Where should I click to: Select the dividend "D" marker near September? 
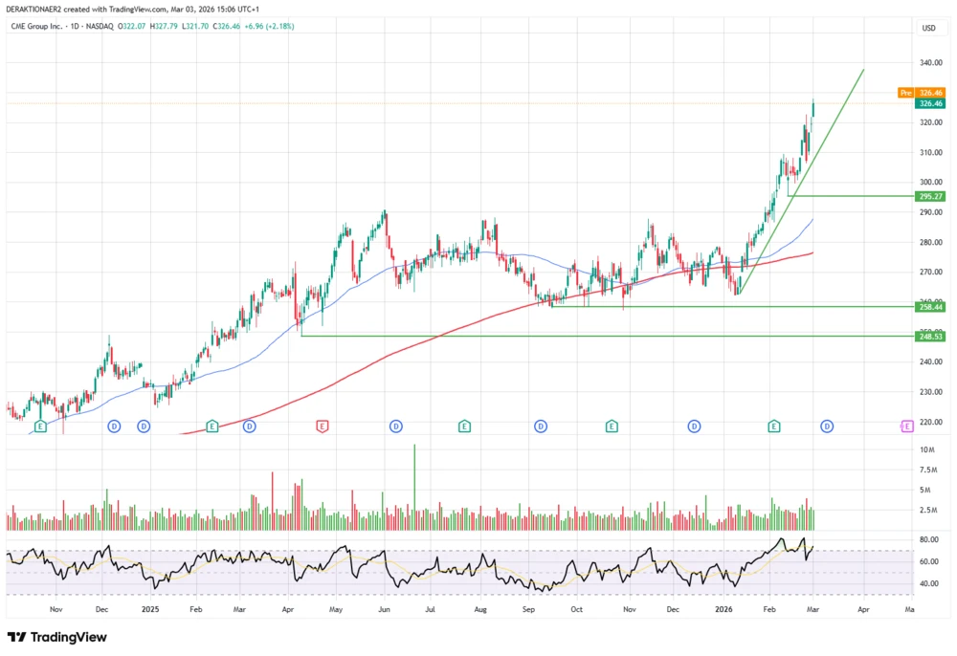pos(543,426)
